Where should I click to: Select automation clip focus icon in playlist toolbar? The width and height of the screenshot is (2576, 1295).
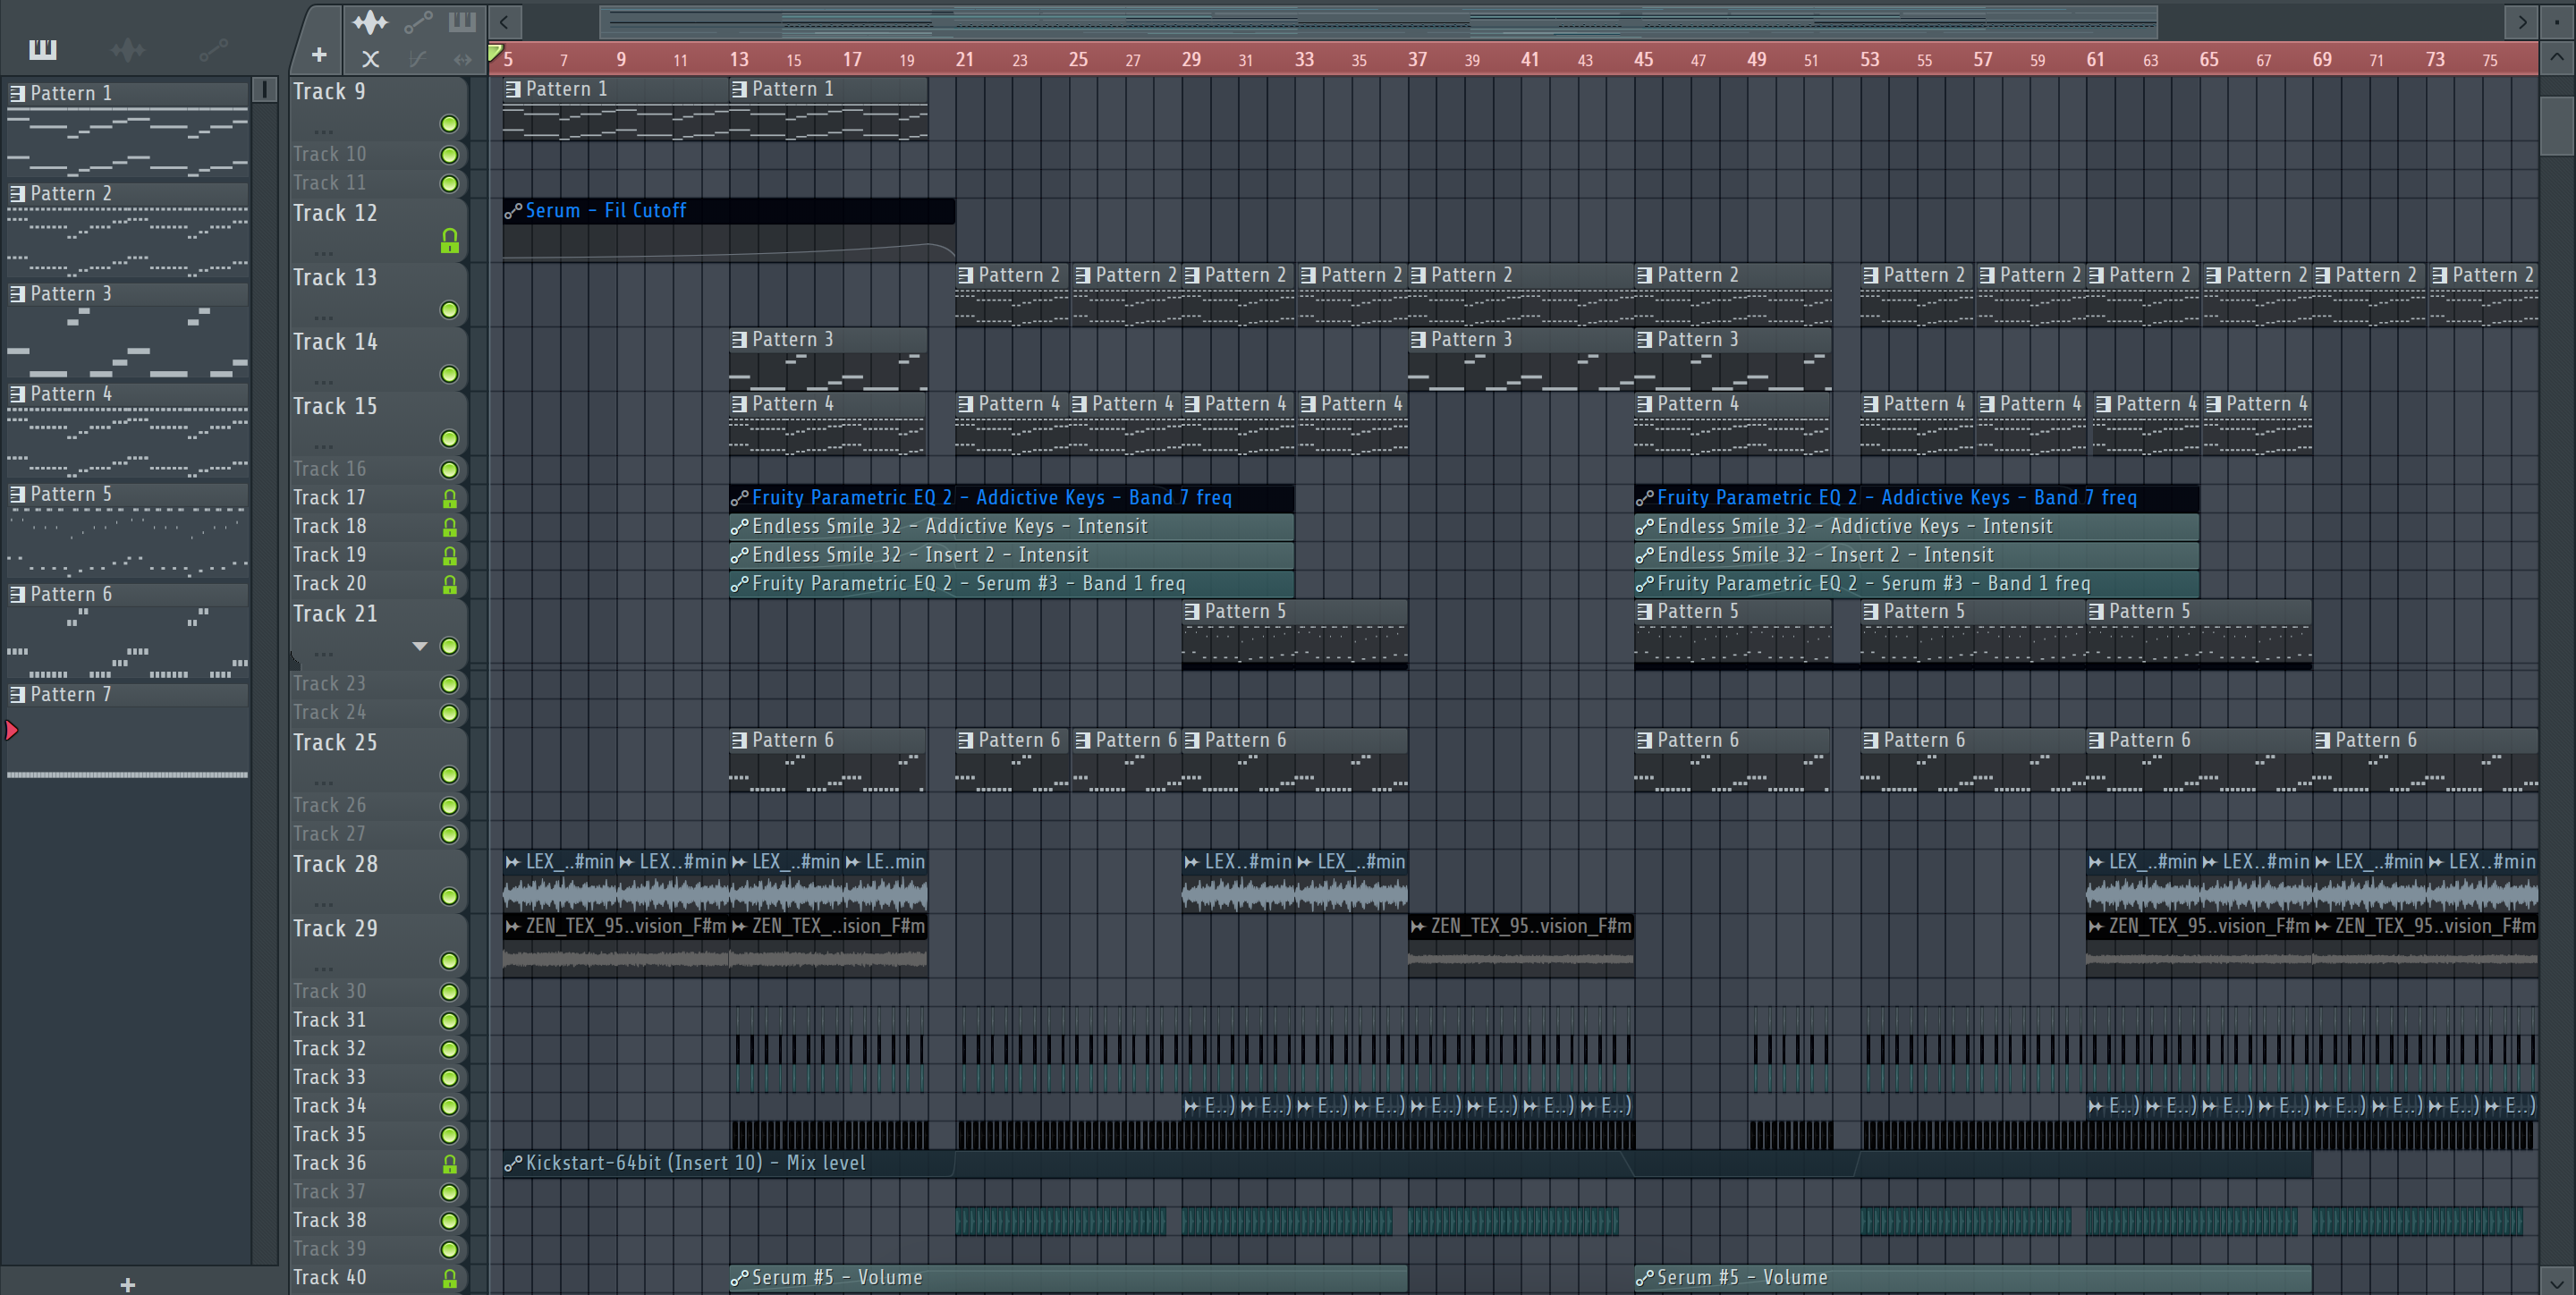418,21
